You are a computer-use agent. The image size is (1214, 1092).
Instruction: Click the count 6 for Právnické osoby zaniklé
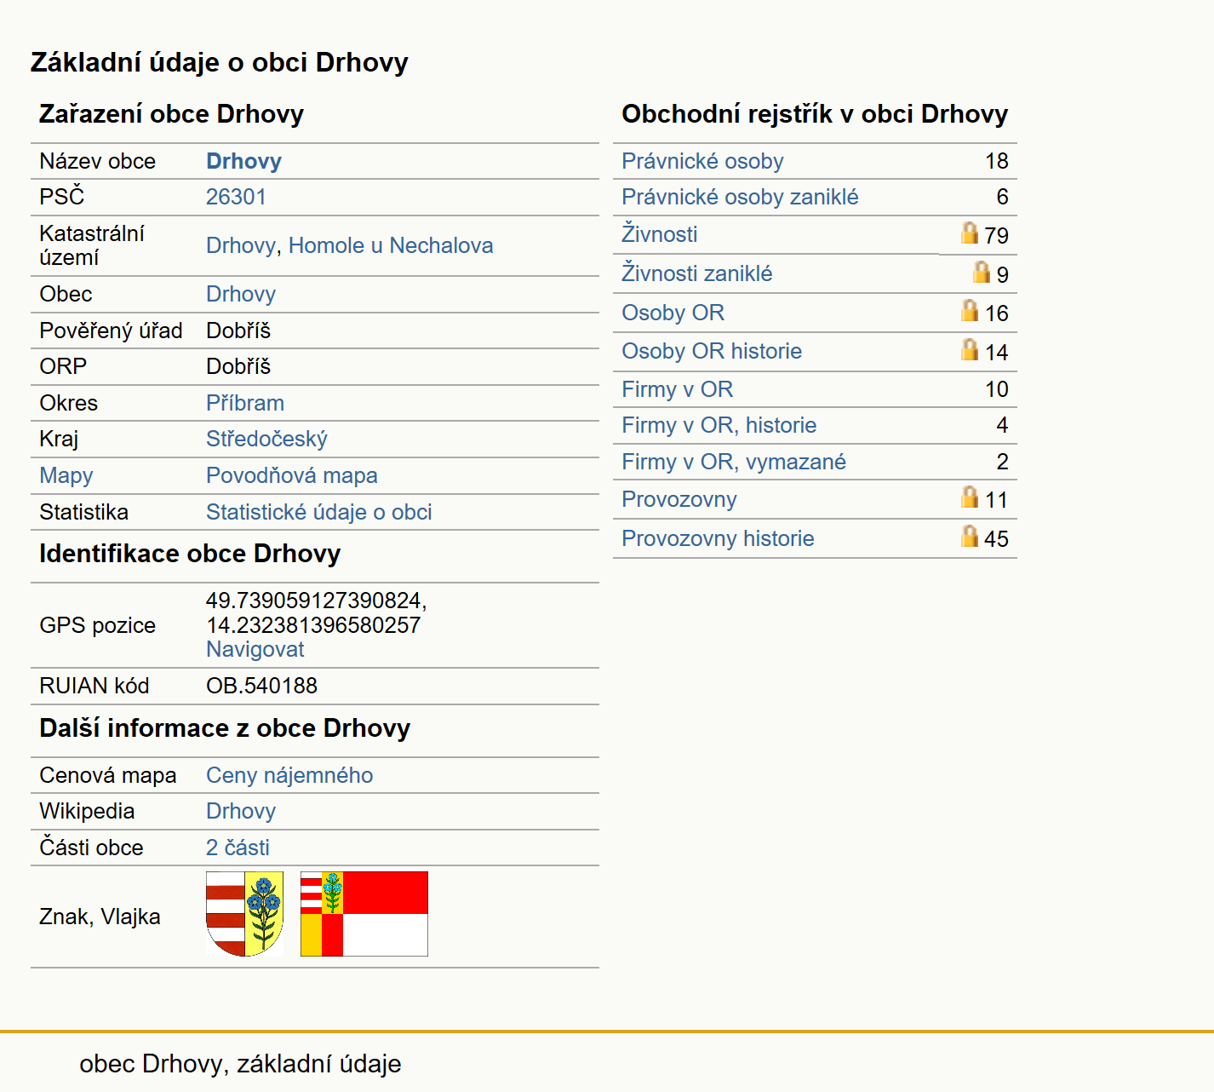(x=1002, y=197)
